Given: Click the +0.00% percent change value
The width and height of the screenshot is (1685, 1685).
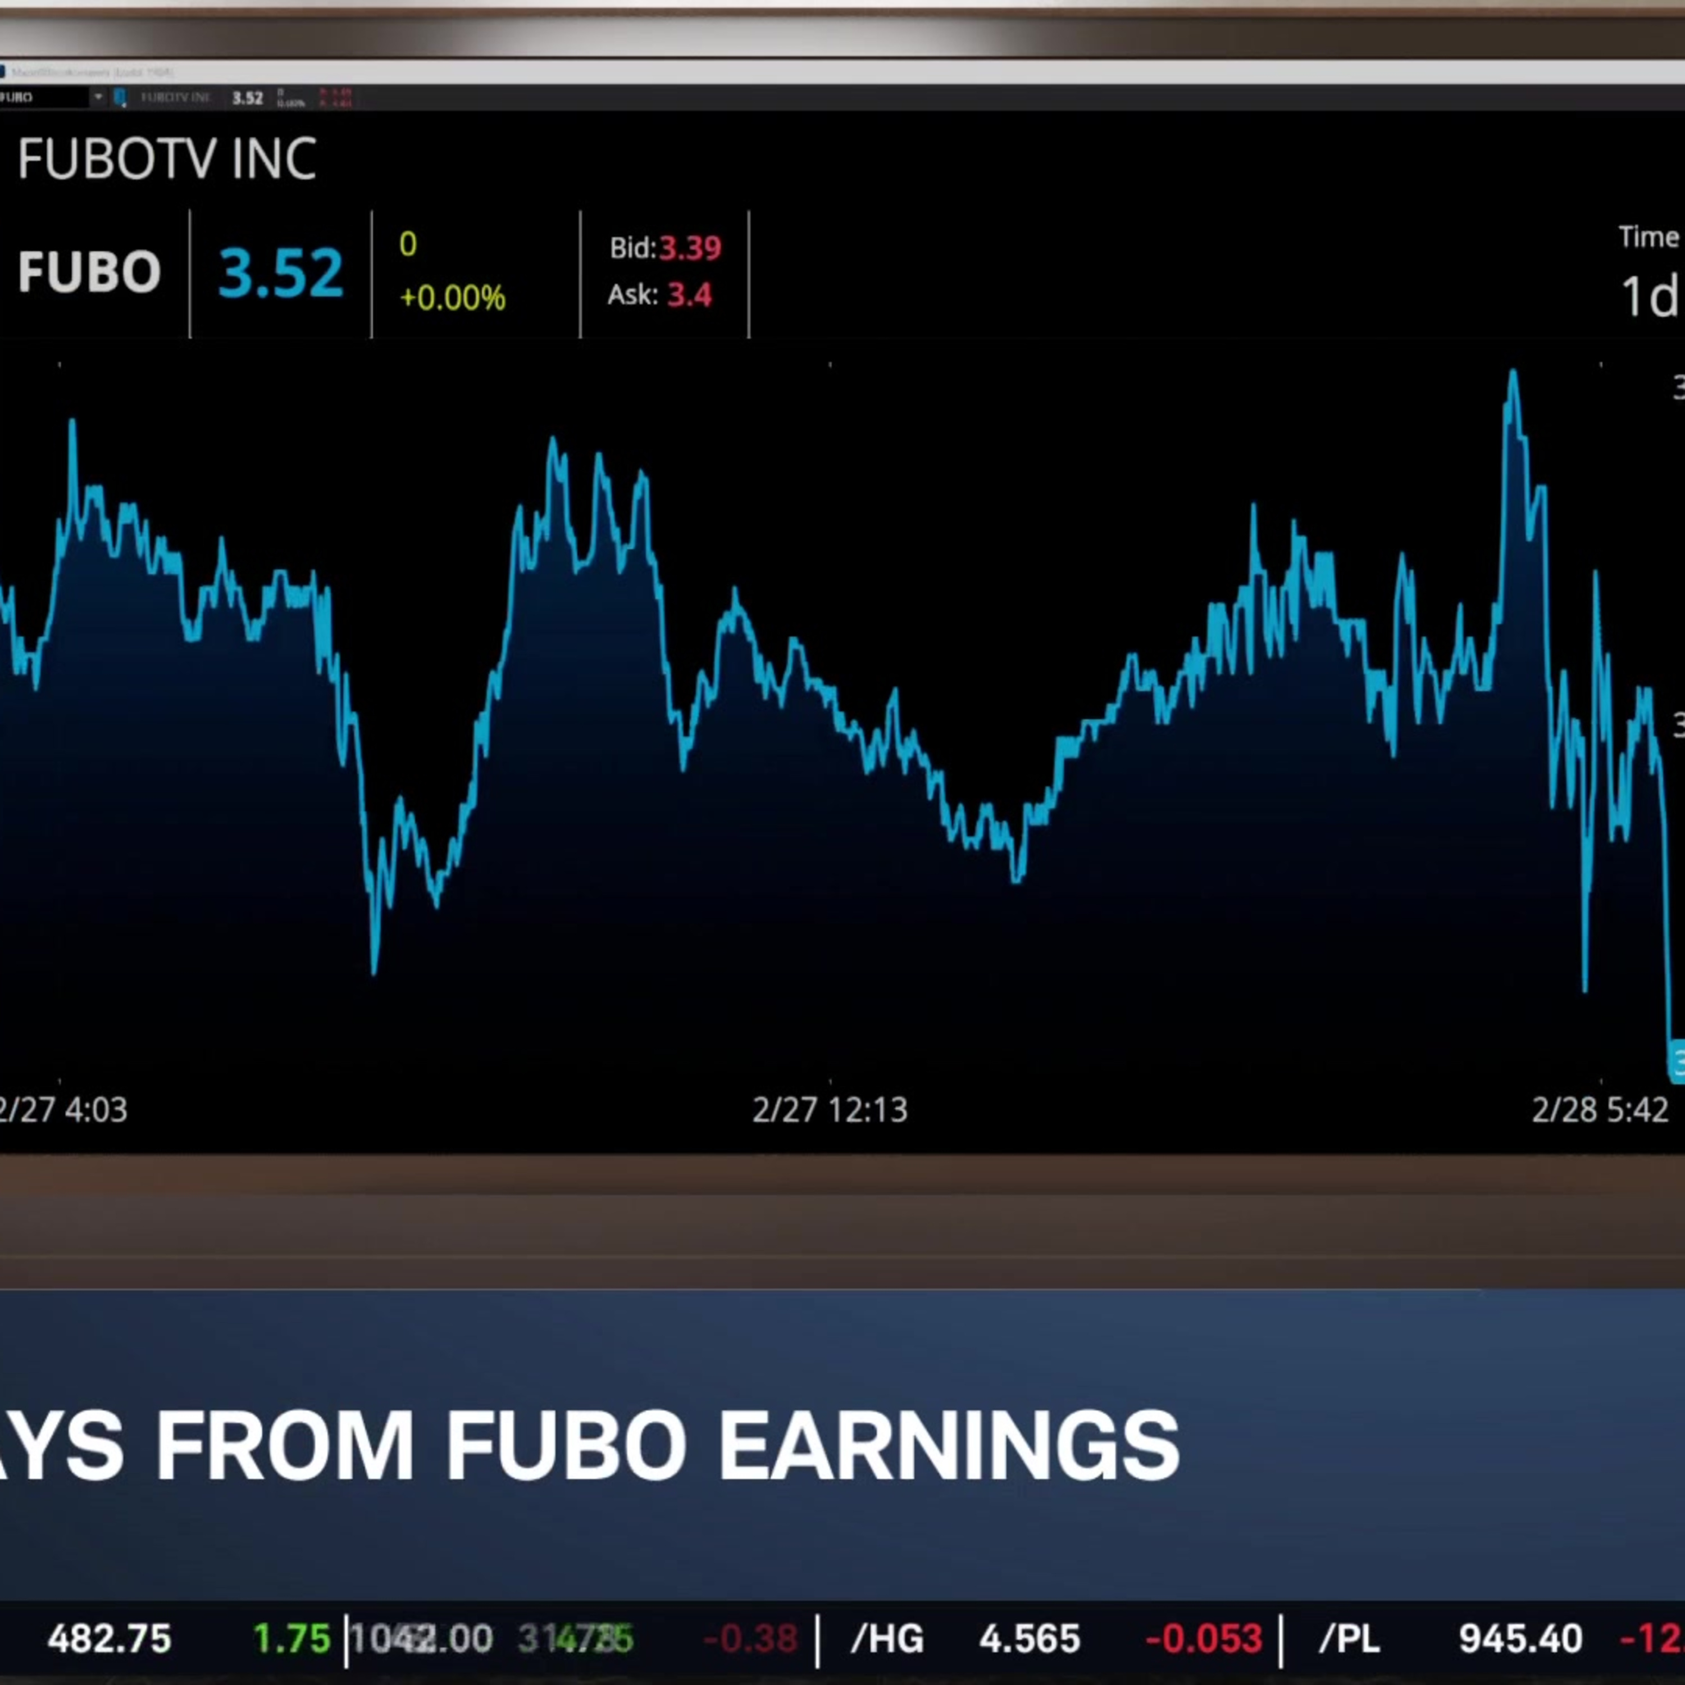Looking at the screenshot, I should coord(452,298).
